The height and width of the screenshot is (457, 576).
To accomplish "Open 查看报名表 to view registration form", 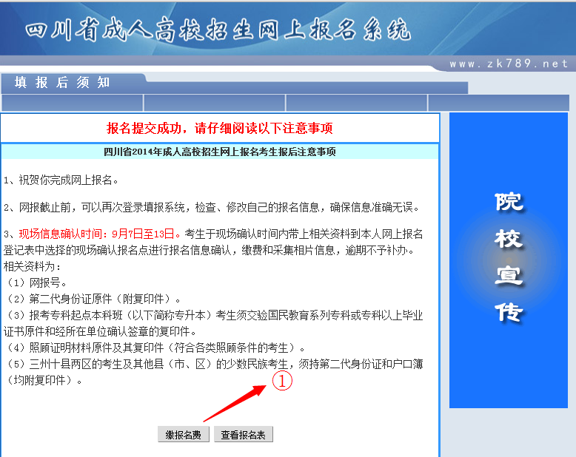I will pos(244,435).
